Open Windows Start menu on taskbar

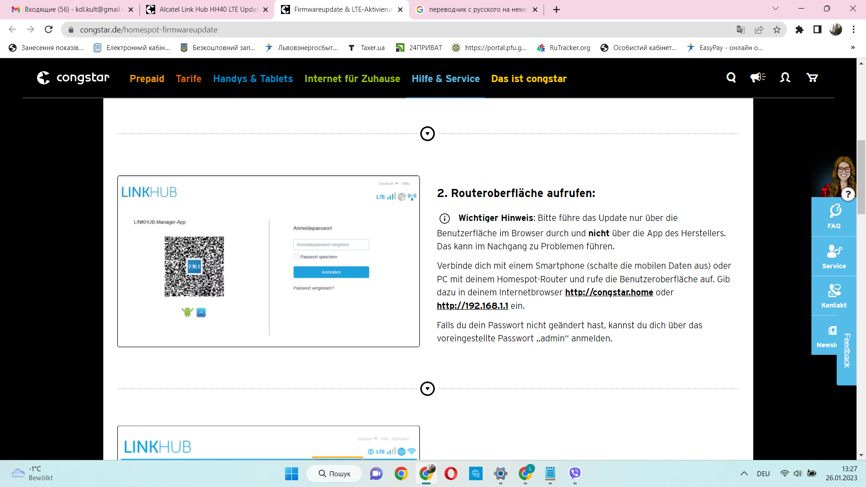pos(291,473)
